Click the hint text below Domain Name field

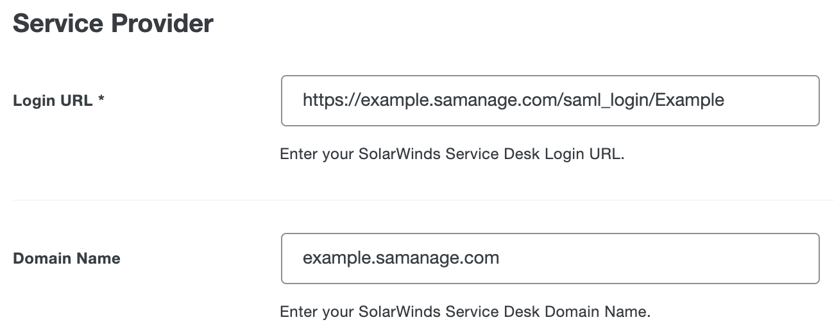click(465, 312)
